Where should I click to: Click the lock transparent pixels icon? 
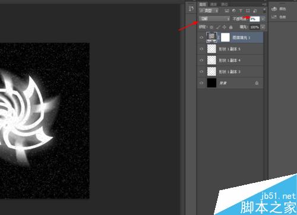211,27
